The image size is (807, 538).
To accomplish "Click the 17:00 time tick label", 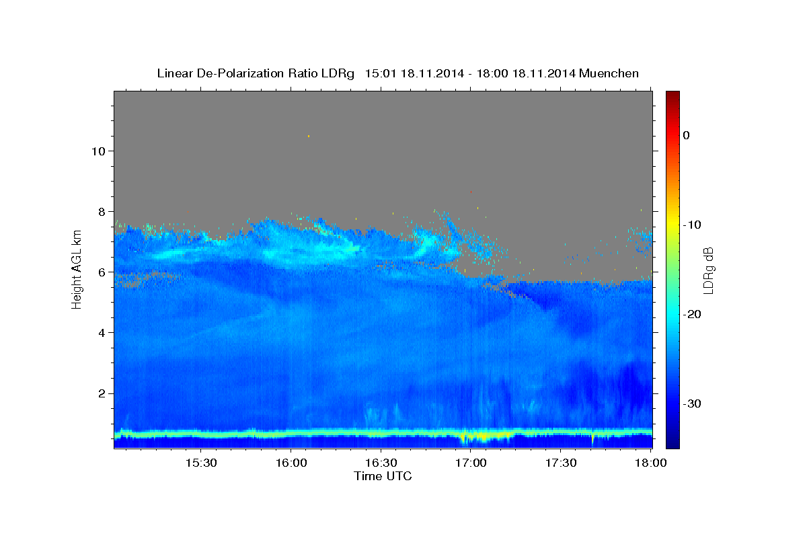I will click(x=471, y=463).
